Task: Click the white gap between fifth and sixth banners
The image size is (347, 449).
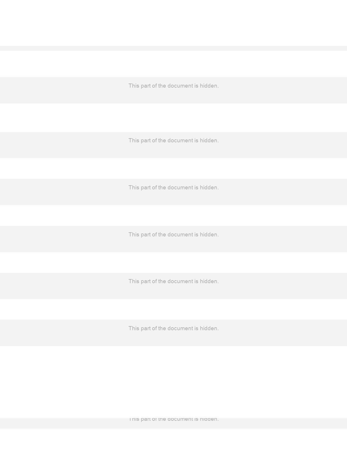Action: click(x=174, y=309)
